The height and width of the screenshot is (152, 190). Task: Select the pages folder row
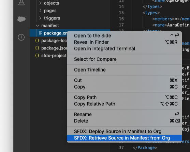click(70, 11)
